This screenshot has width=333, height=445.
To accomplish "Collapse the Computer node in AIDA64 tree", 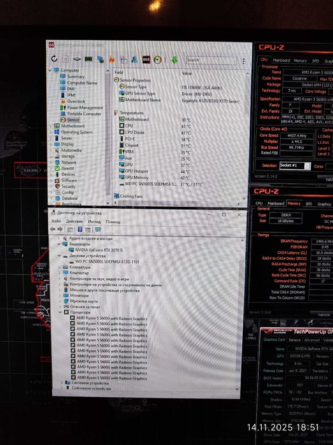I will [50, 70].
